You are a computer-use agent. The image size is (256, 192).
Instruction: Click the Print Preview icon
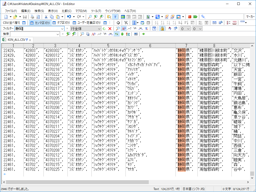tap(38, 17)
